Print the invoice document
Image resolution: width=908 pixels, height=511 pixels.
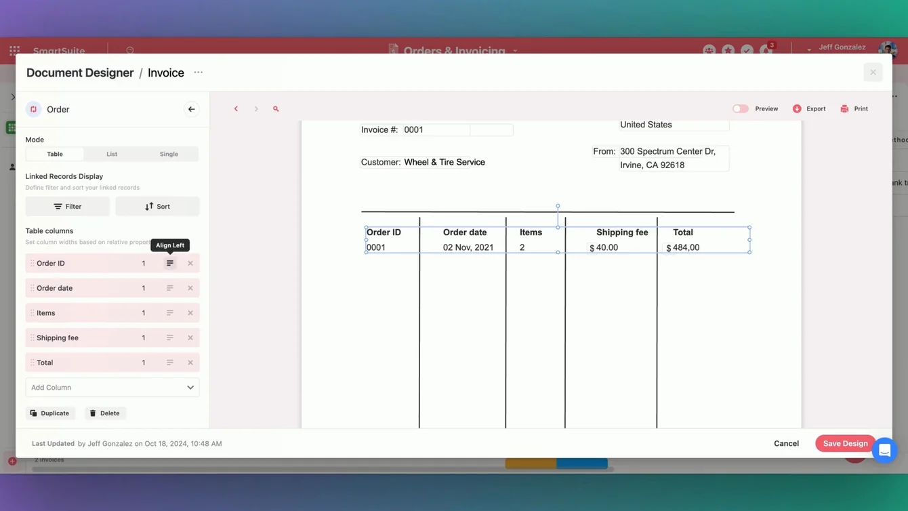coord(854,108)
